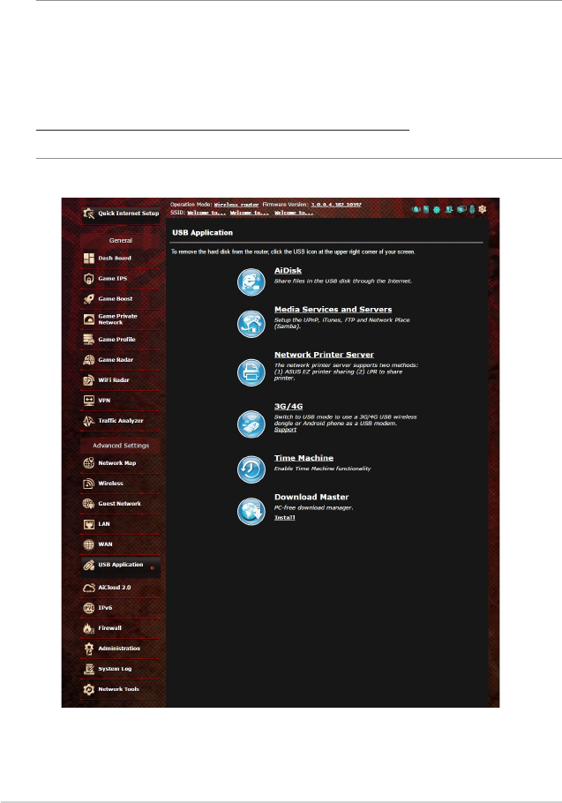Open the Time Machine link
This screenshot has height=803, width=562.
pos(304,458)
